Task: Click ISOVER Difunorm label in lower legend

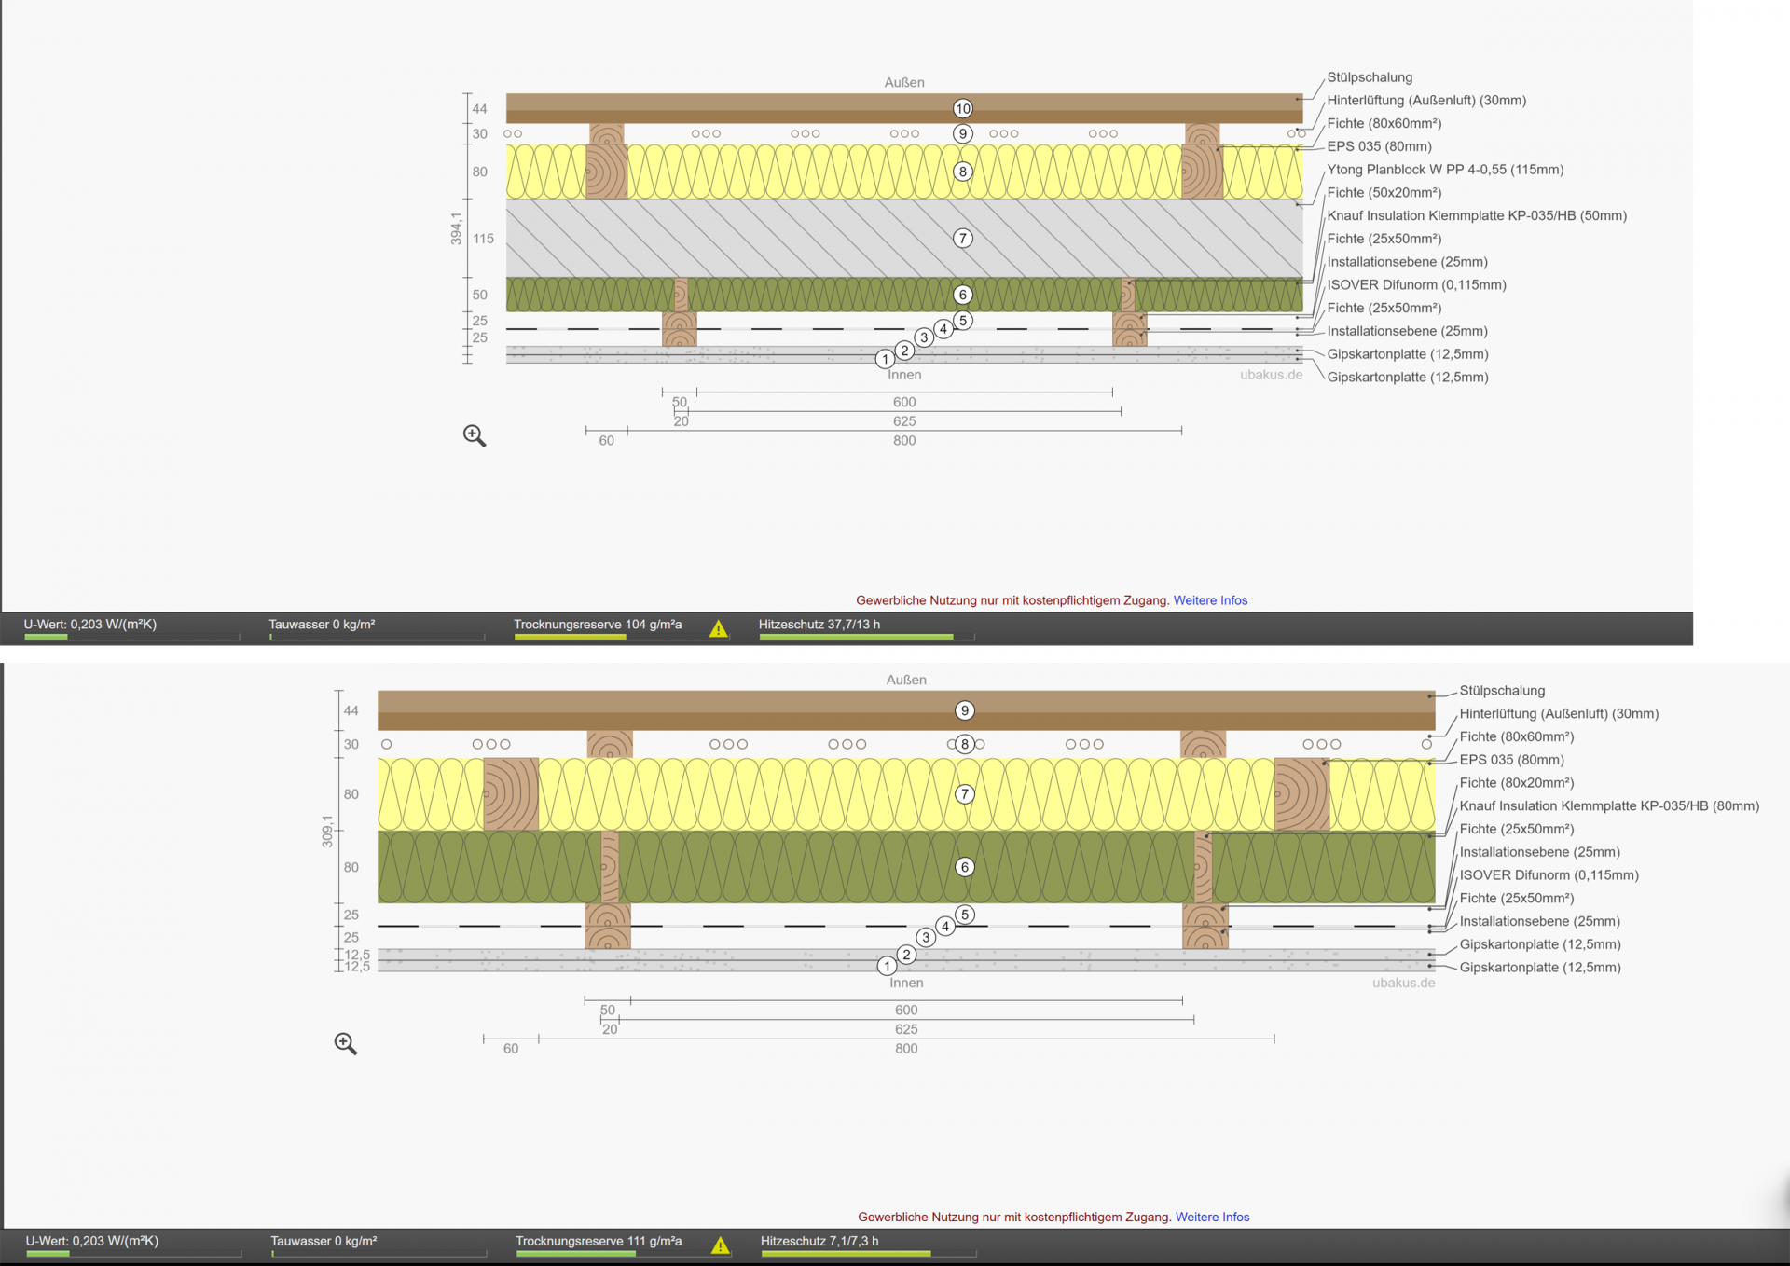Action: tap(1549, 874)
